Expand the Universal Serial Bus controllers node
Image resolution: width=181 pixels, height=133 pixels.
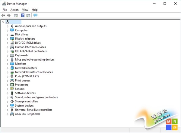coord(8,110)
